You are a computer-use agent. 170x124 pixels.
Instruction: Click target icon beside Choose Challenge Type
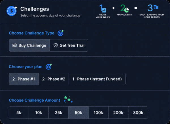tap(61, 33)
